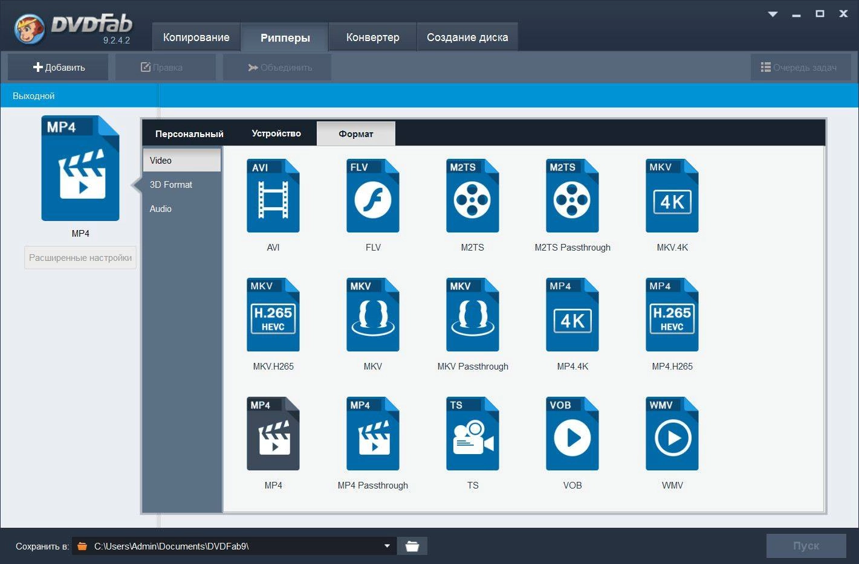Pick the M2TS format icon

[x=473, y=196]
